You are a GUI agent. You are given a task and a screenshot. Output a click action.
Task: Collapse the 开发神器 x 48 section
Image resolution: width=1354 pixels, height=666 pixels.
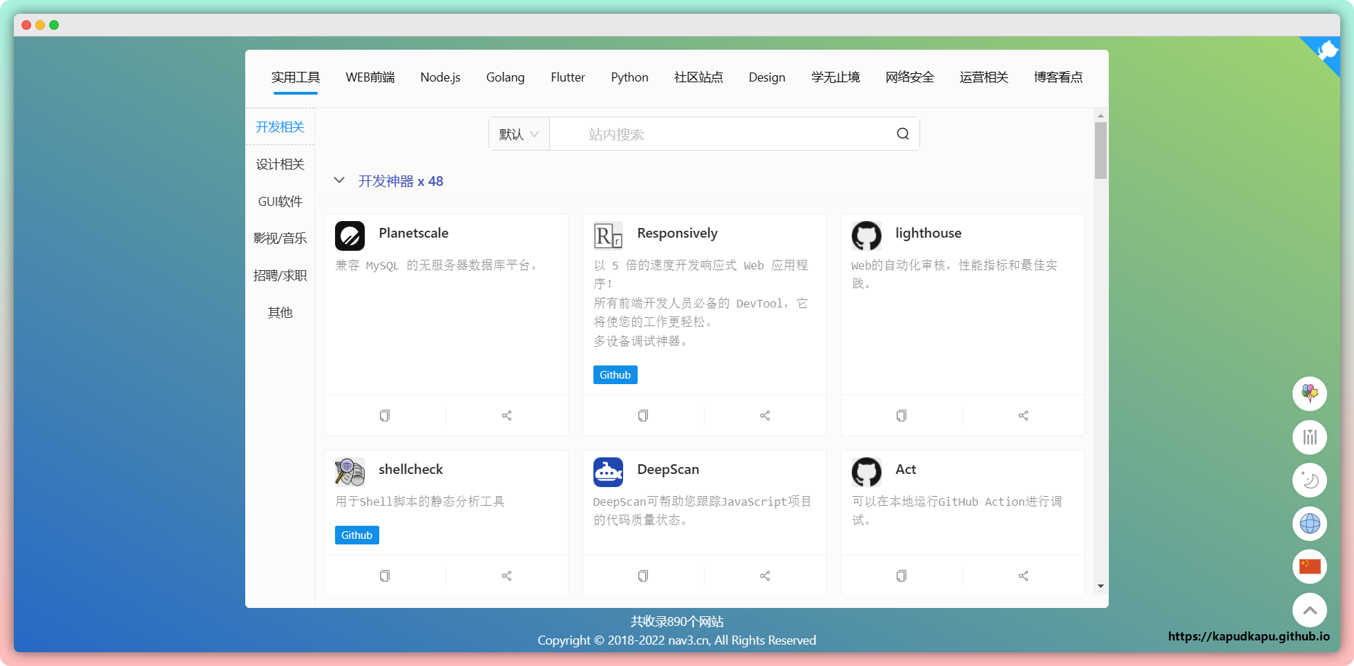pyautogui.click(x=339, y=180)
